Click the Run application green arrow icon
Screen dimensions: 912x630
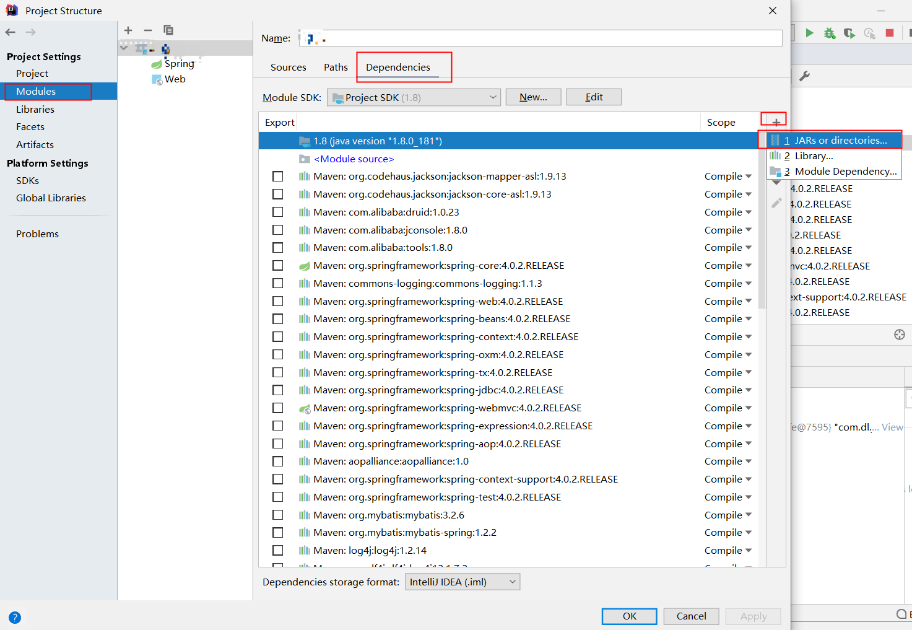(810, 33)
